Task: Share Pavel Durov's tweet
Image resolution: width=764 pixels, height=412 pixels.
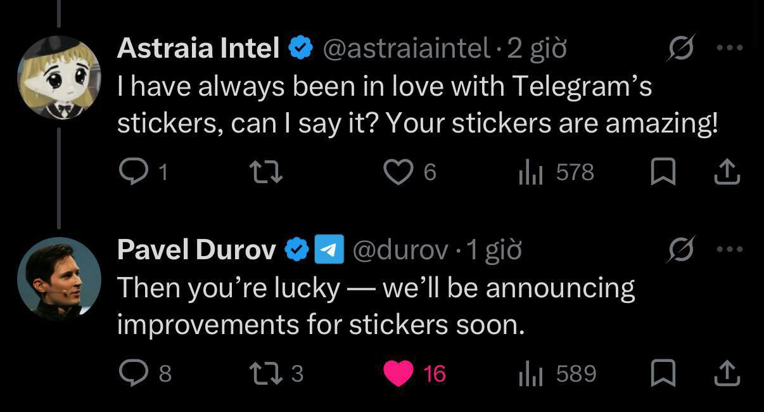Action: point(727,373)
